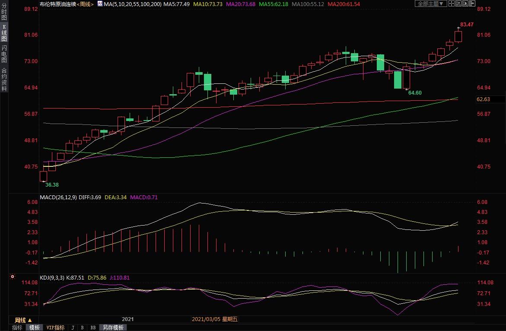The width and height of the screenshot is (506, 331).
Task: Select the 指标 bottom tab
Action: coord(17,328)
